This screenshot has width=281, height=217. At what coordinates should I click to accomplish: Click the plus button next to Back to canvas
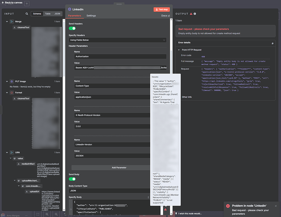[26, 3]
